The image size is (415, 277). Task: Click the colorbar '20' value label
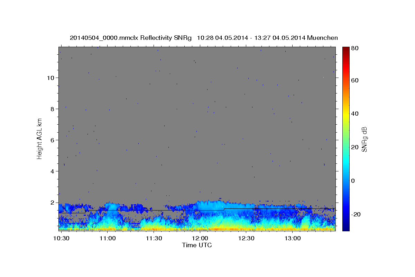(x=355, y=147)
